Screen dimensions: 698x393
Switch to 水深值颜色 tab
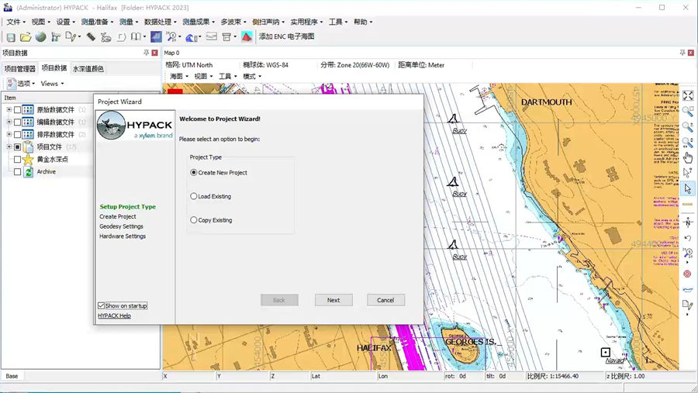[x=88, y=68]
